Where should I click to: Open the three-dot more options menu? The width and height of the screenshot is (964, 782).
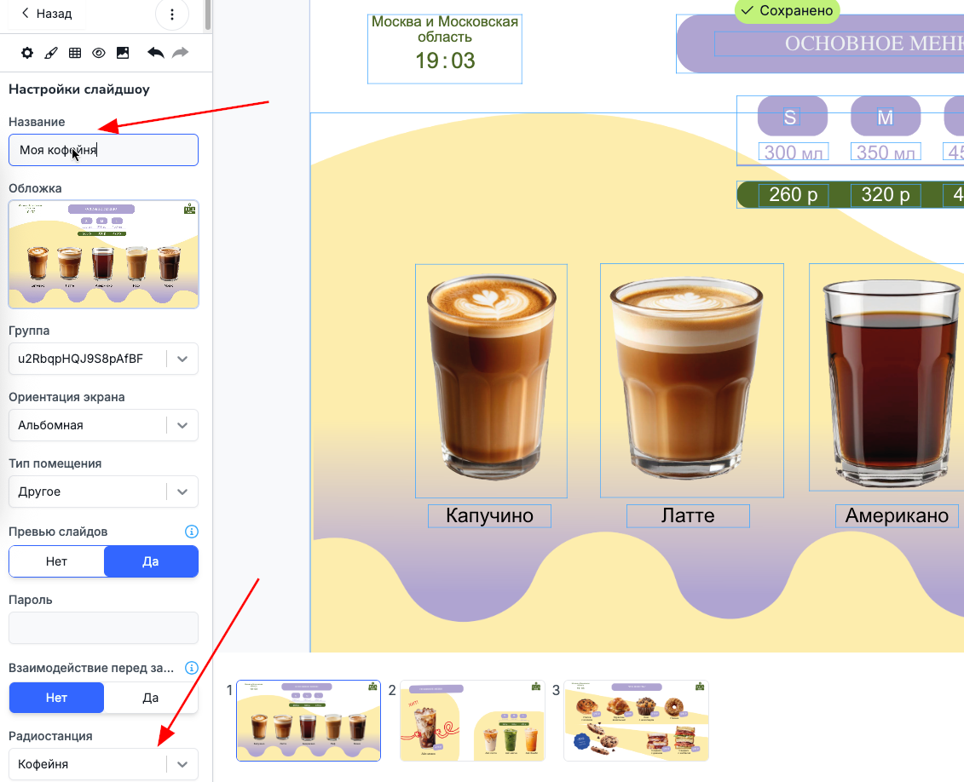tap(172, 14)
